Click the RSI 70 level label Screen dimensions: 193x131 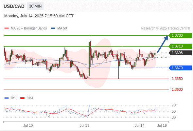174,105
